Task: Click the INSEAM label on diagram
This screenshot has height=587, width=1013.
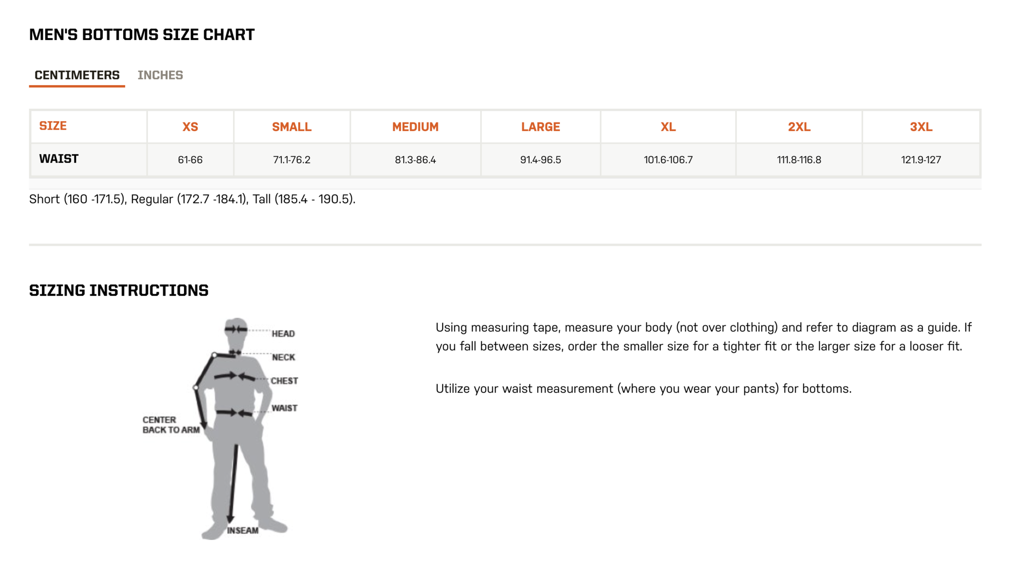Action: pos(242,531)
